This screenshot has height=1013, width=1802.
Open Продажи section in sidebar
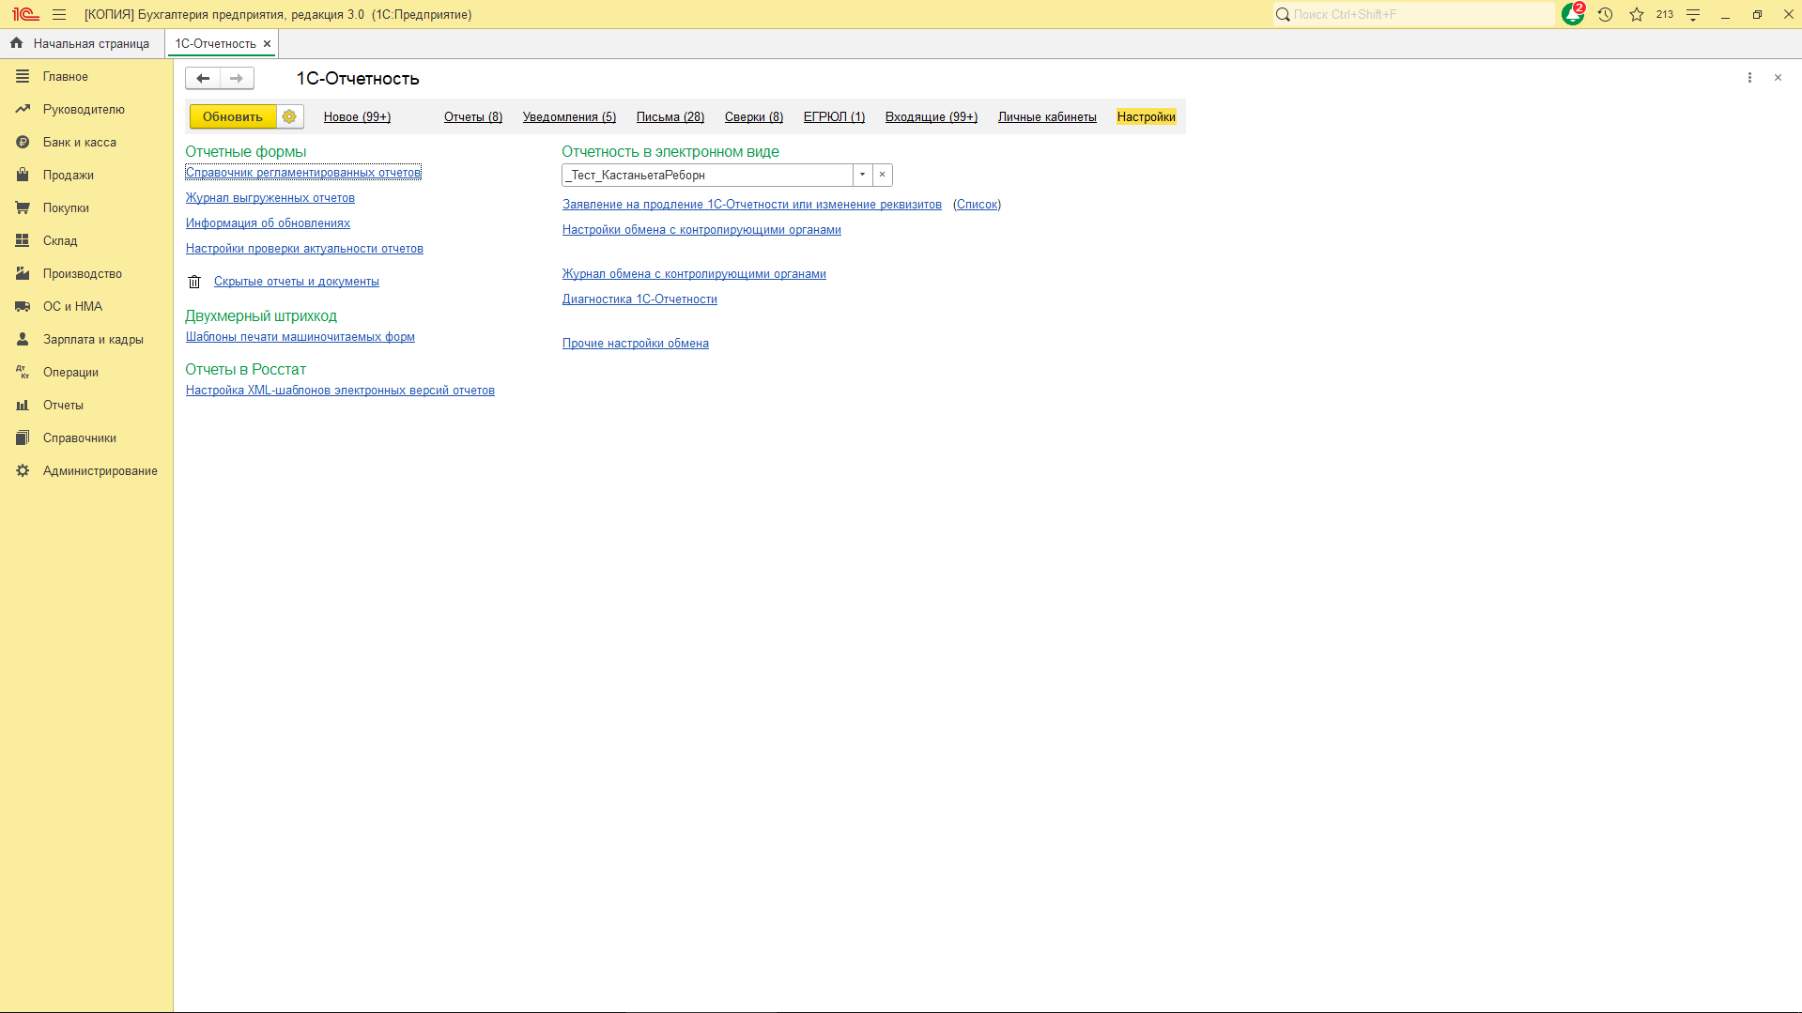click(x=68, y=175)
